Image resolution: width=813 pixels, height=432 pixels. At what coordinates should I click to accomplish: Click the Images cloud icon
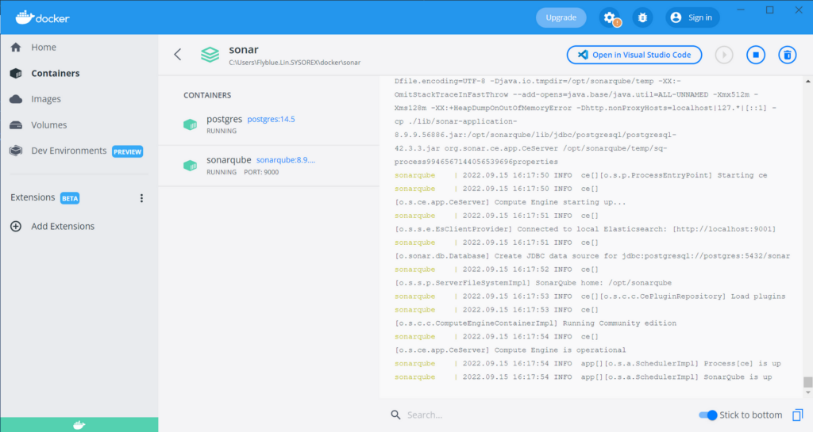click(16, 99)
